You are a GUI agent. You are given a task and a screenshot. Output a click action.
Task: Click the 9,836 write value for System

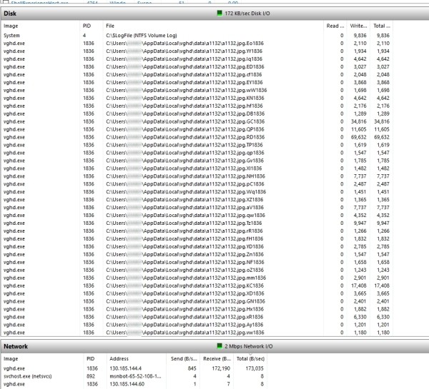point(360,36)
